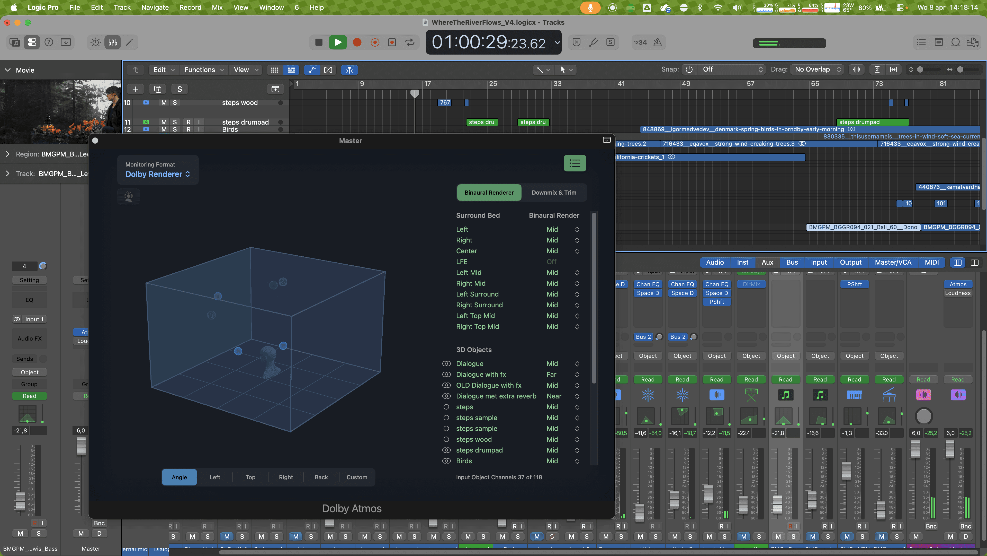Viewport: 987px width, 556px height.
Task: Show the Smart Controls panel icon
Action: pos(95,42)
